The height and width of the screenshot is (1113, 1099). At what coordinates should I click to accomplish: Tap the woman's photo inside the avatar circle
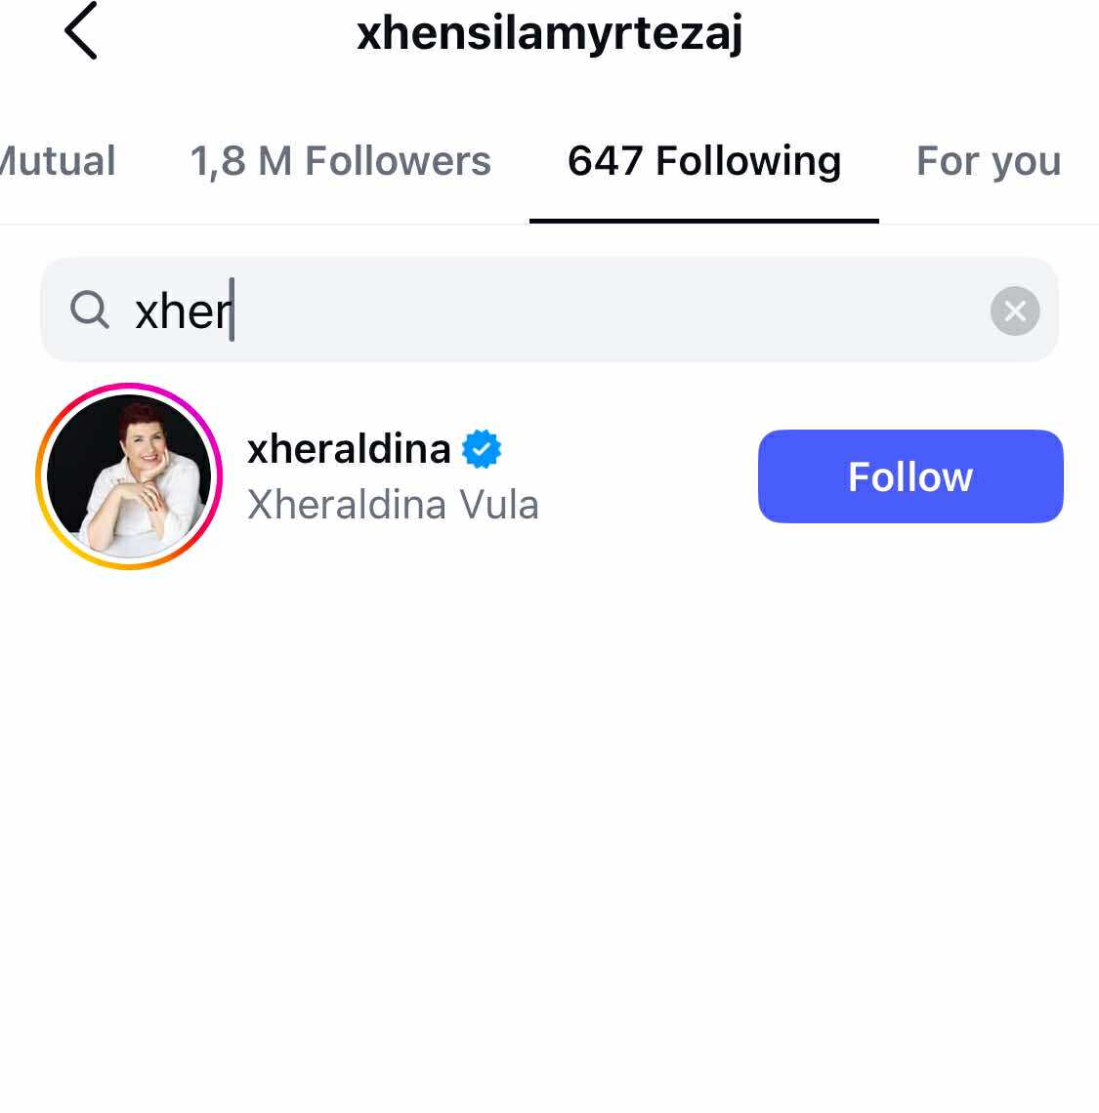click(129, 476)
